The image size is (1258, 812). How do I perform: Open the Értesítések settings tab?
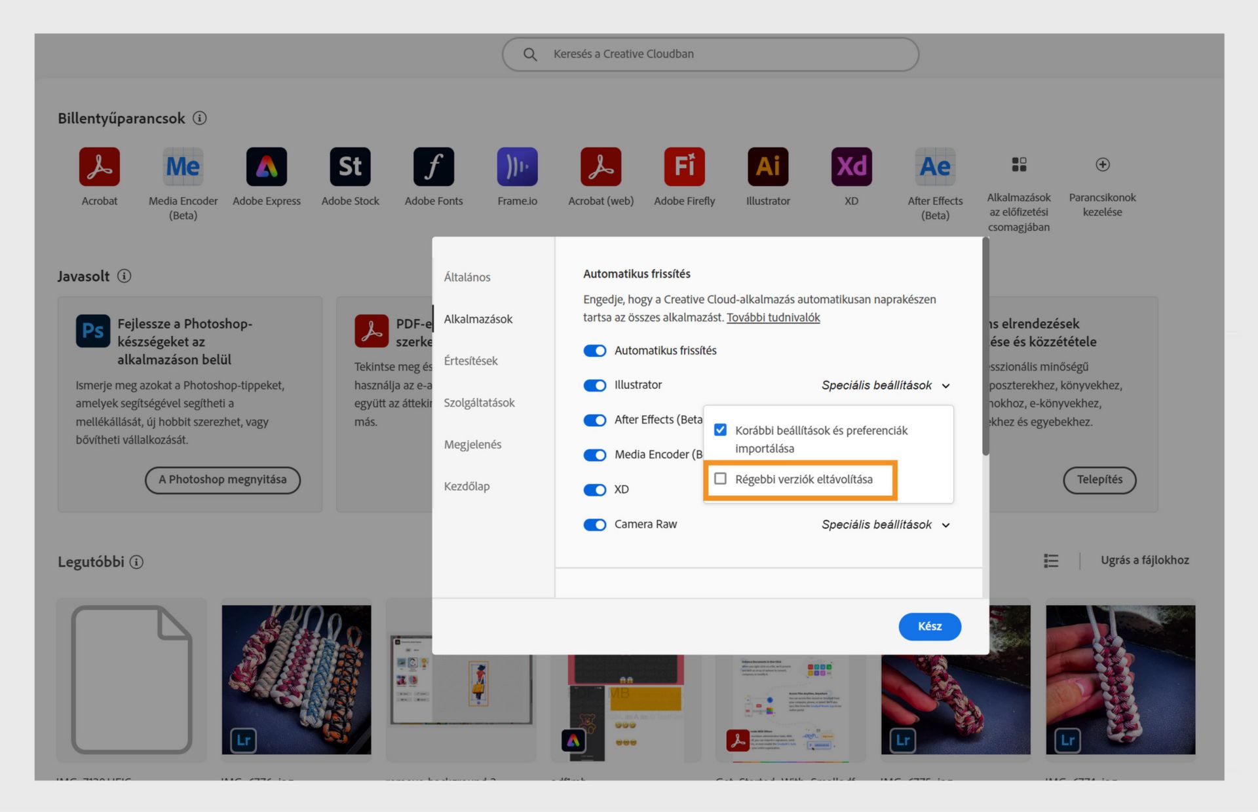470,361
